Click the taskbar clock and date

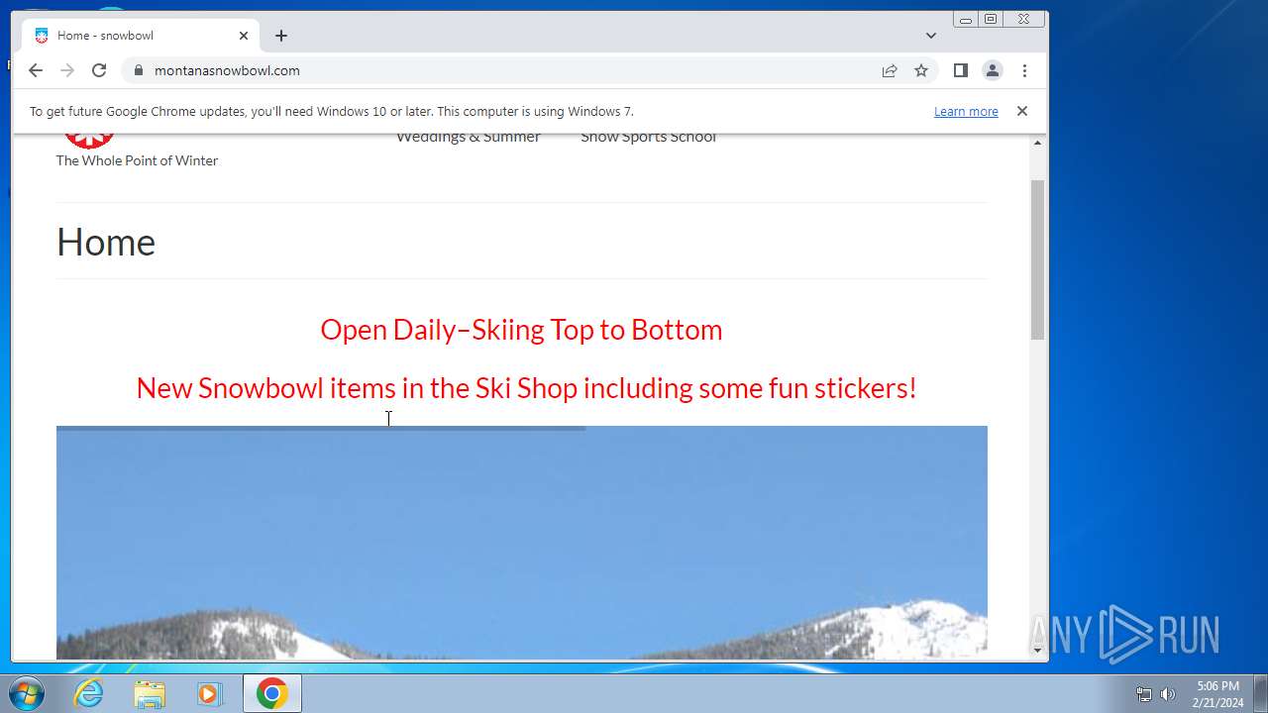[1217, 694]
